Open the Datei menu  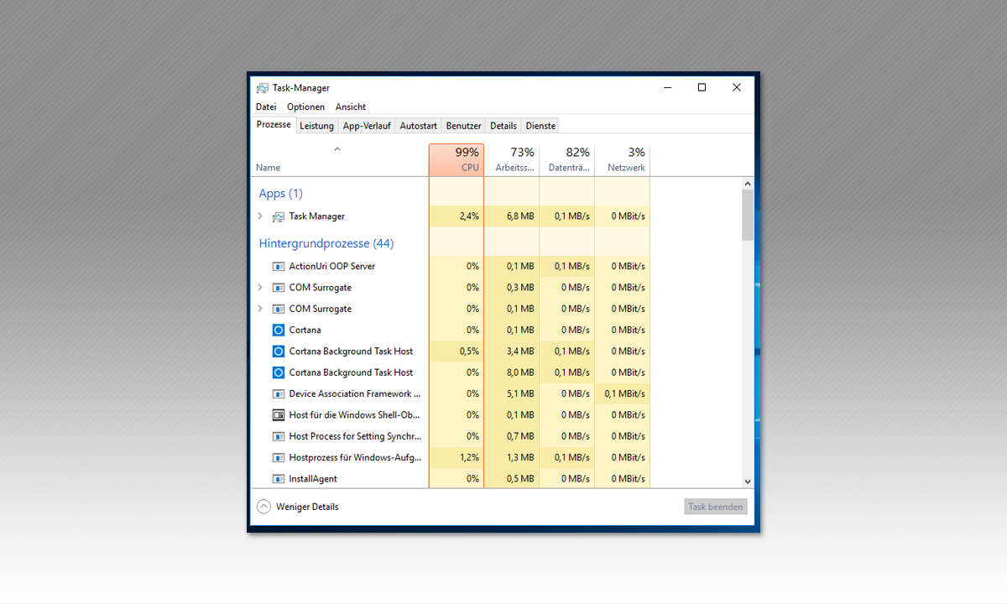click(x=266, y=107)
